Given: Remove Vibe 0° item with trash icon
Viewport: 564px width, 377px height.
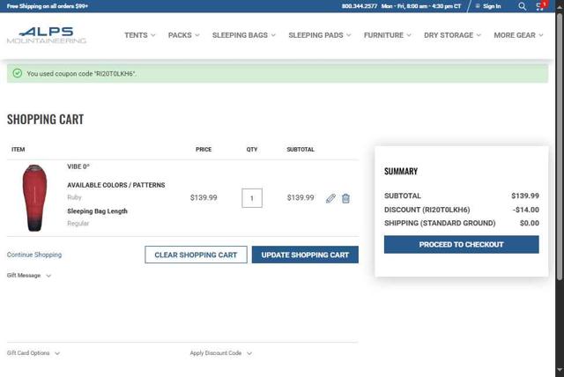Looking at the screenshot, I should click(345, 198).
